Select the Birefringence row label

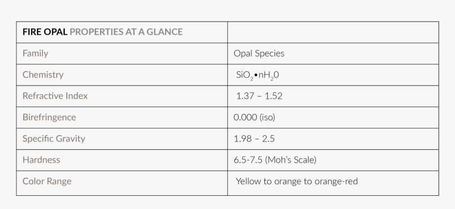pyautogui.click(x=49, y=117)
